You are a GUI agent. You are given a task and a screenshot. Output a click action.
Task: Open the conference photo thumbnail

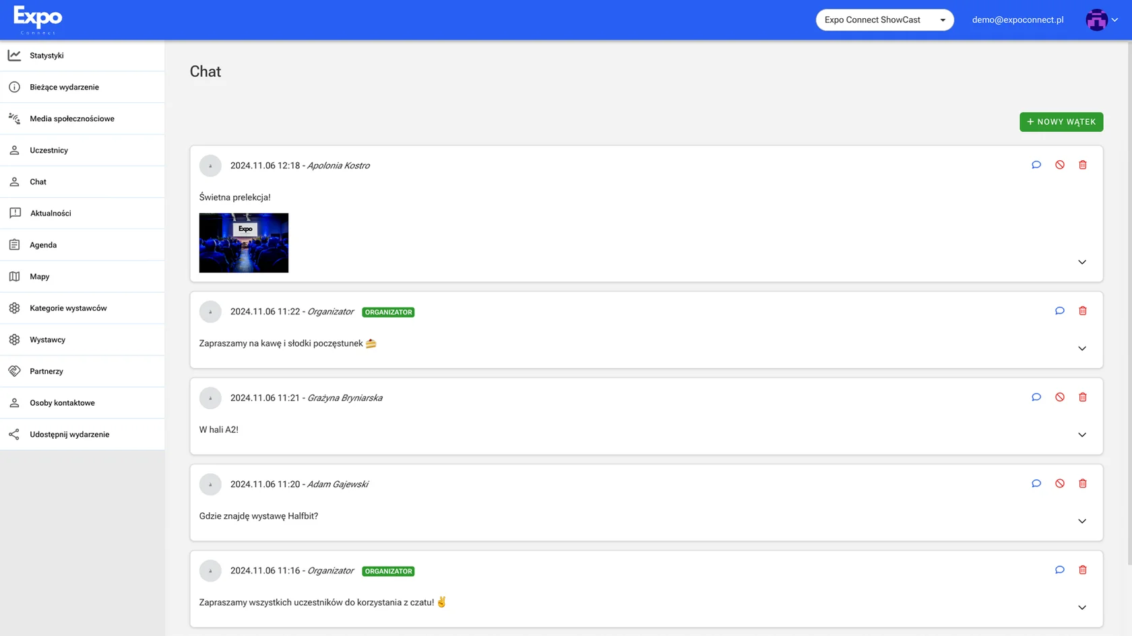[244, 243]
